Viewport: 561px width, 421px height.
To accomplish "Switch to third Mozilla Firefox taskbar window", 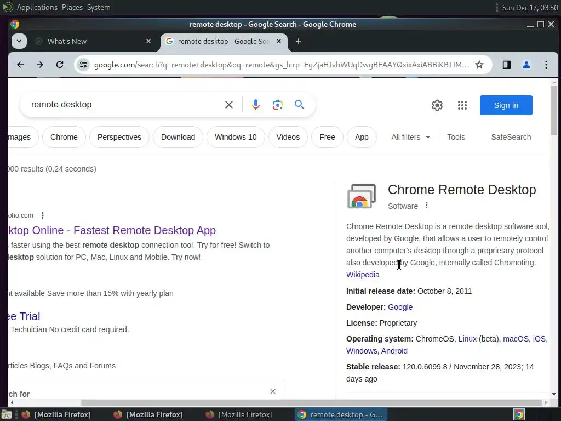I will [240, 414].
